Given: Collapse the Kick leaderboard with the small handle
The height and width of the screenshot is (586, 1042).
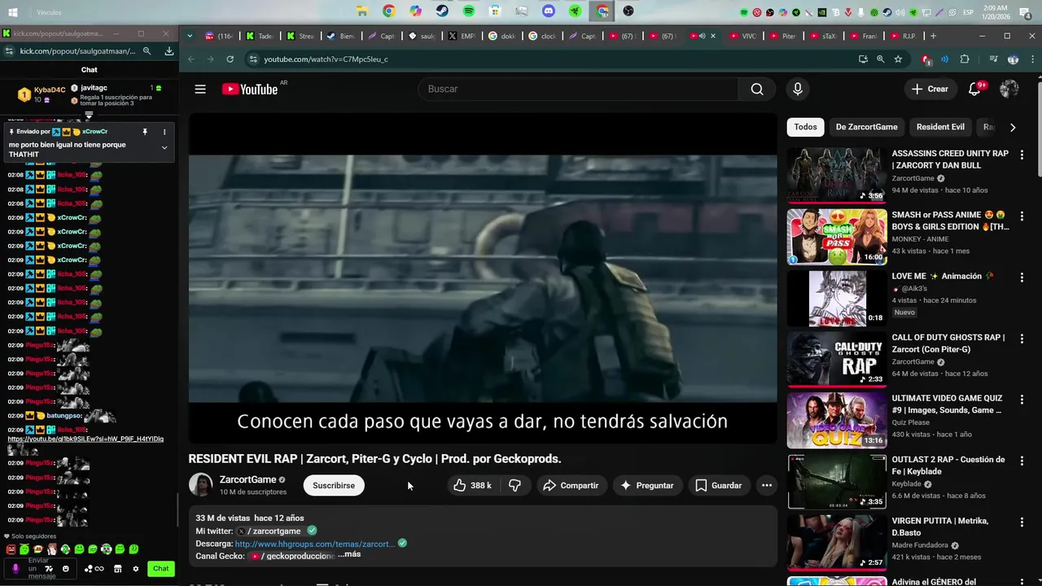Looking at the screenshot, I should coord(89,116).
